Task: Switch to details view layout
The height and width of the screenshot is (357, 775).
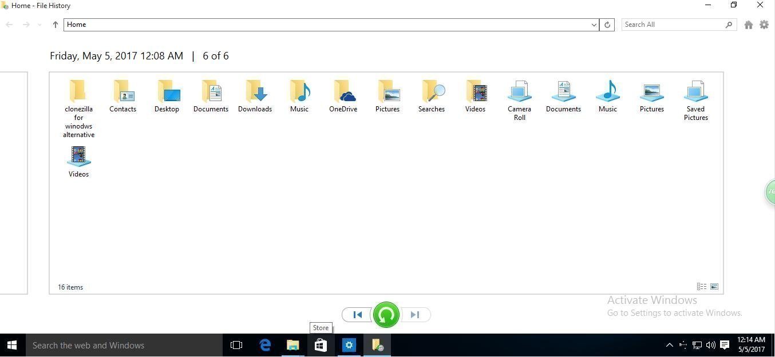Action: coord(701,287)
